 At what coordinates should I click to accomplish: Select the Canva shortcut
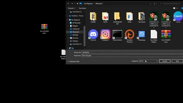[x=178, y=17]
